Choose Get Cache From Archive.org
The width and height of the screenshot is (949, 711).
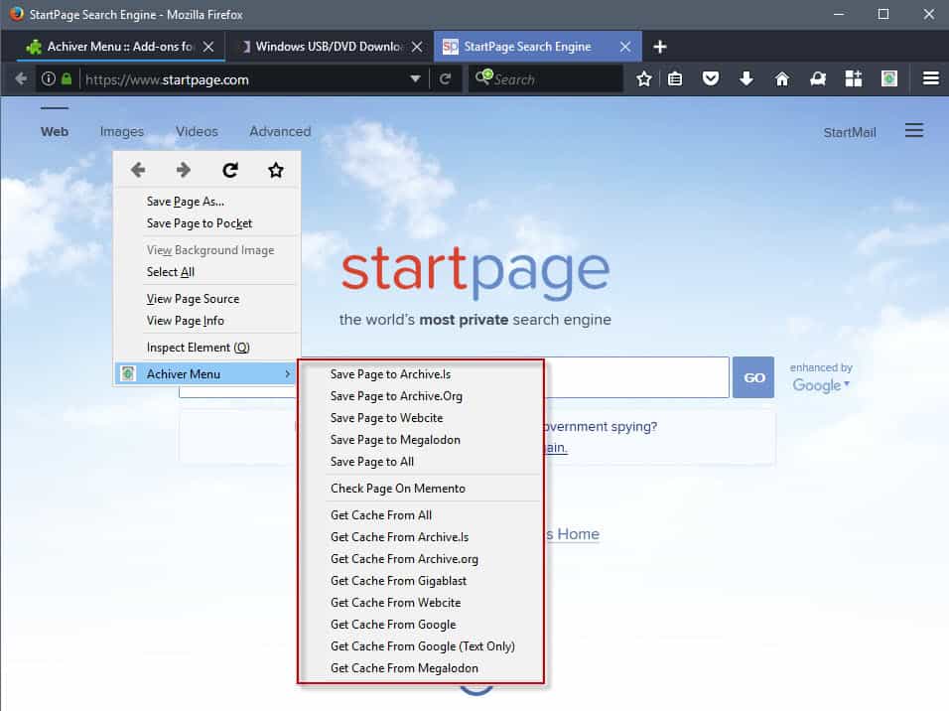point(421,559)
